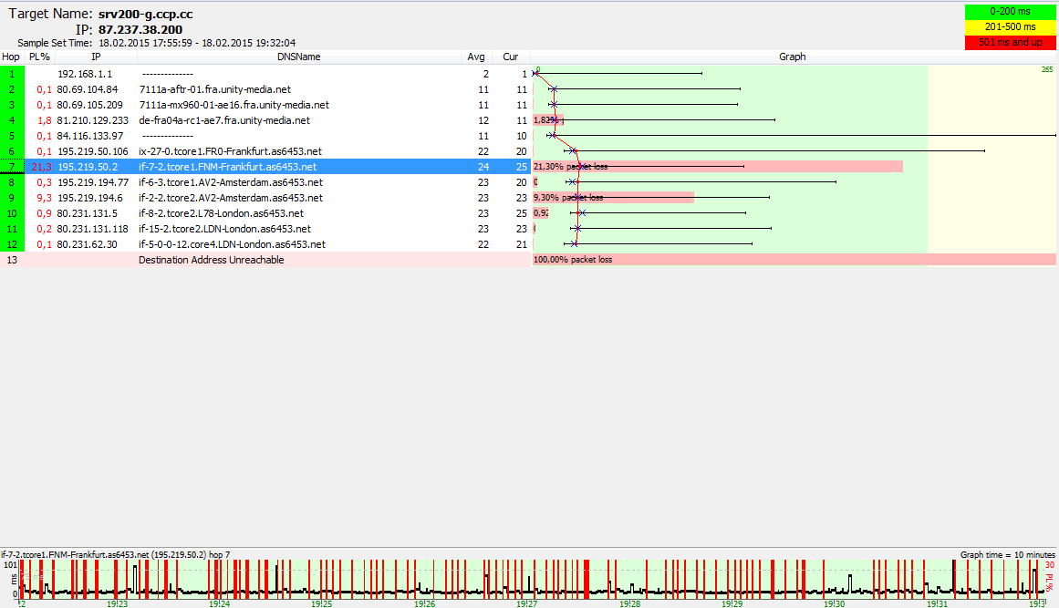Click the target IP 87.237.38.200 text
This screenshot has height=608, width=1059.
140,29
